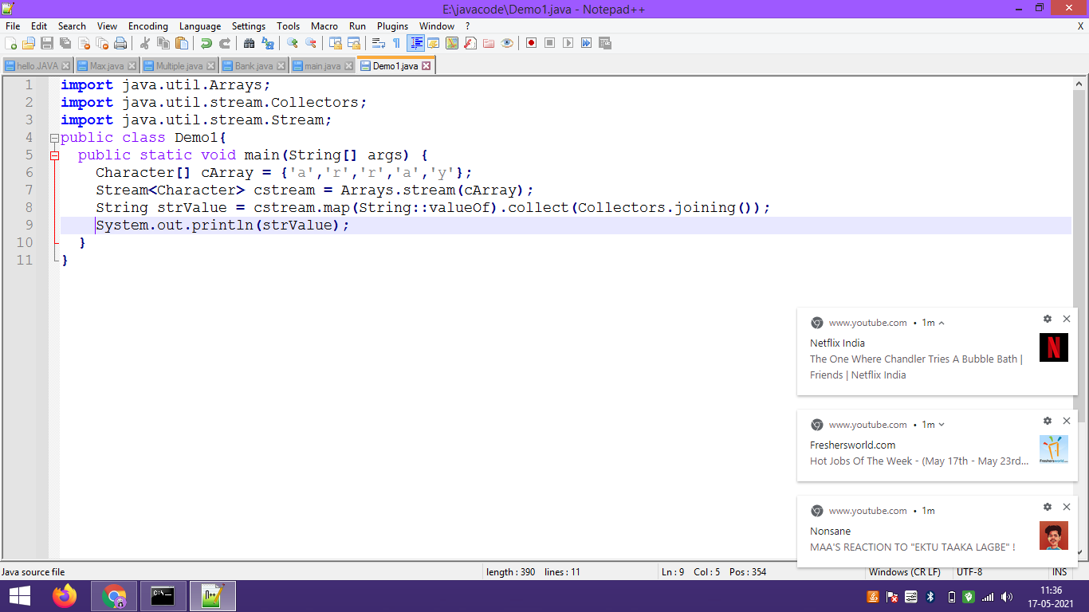This screenshot has width=1089, height=612.
Task: Click the Save All icon
Action: pos(65,43)
